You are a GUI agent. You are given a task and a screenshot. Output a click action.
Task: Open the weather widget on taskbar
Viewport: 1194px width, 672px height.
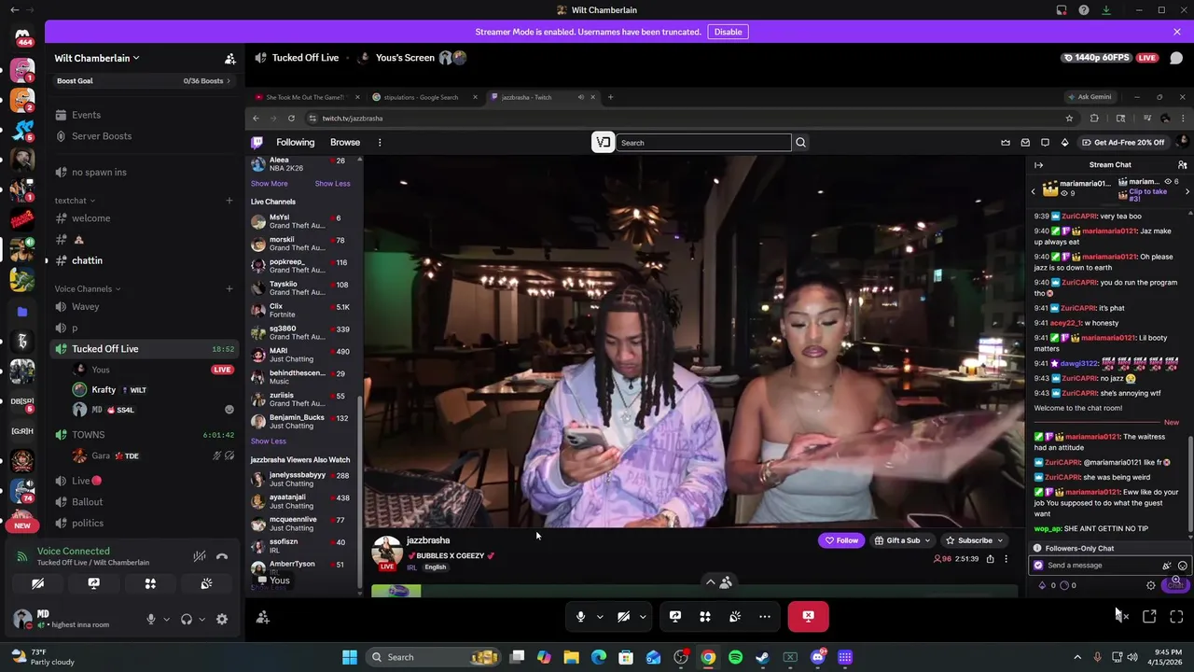[42, 657]
